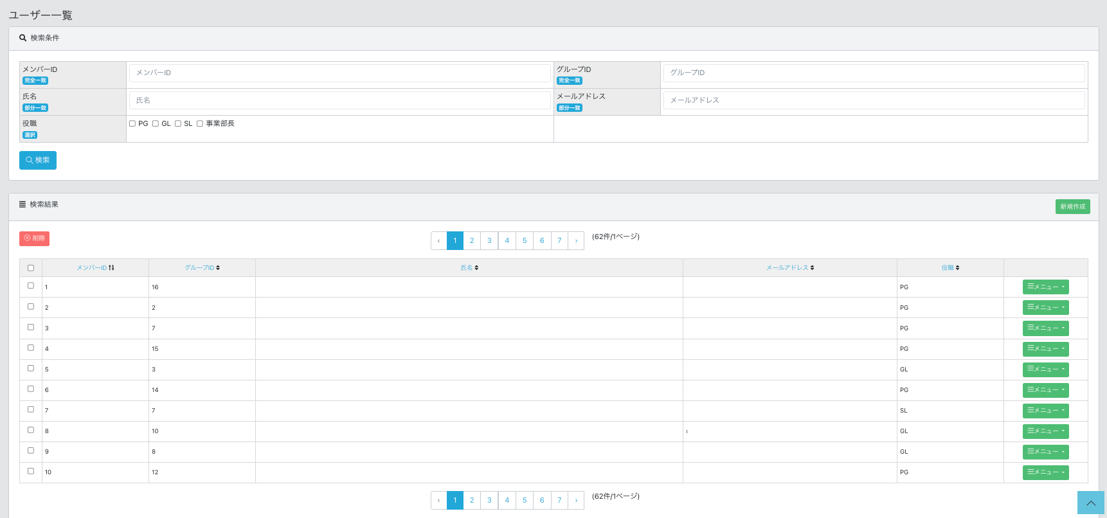Sort table by メンバーID column
Viewport: 1107px width, 518px height.
pyautogui.click(x=95, y=267)
